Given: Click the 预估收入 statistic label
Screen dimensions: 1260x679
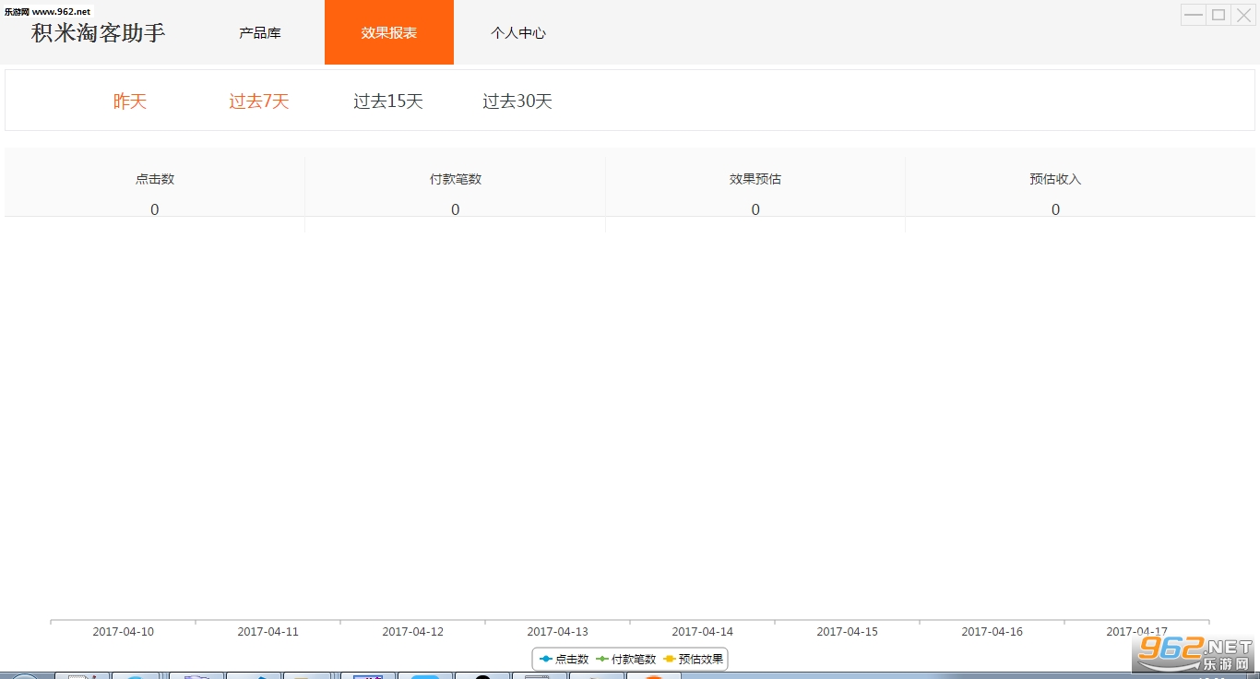Looking at the screenshot, I should tap(1055, 179).
